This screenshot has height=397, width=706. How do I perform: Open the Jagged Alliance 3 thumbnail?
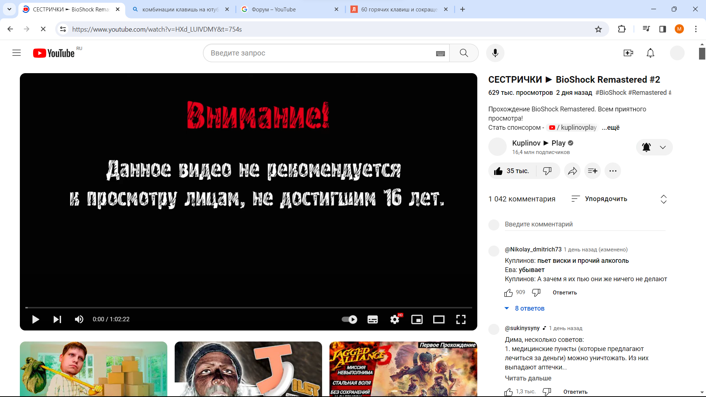tap(403, 369)
